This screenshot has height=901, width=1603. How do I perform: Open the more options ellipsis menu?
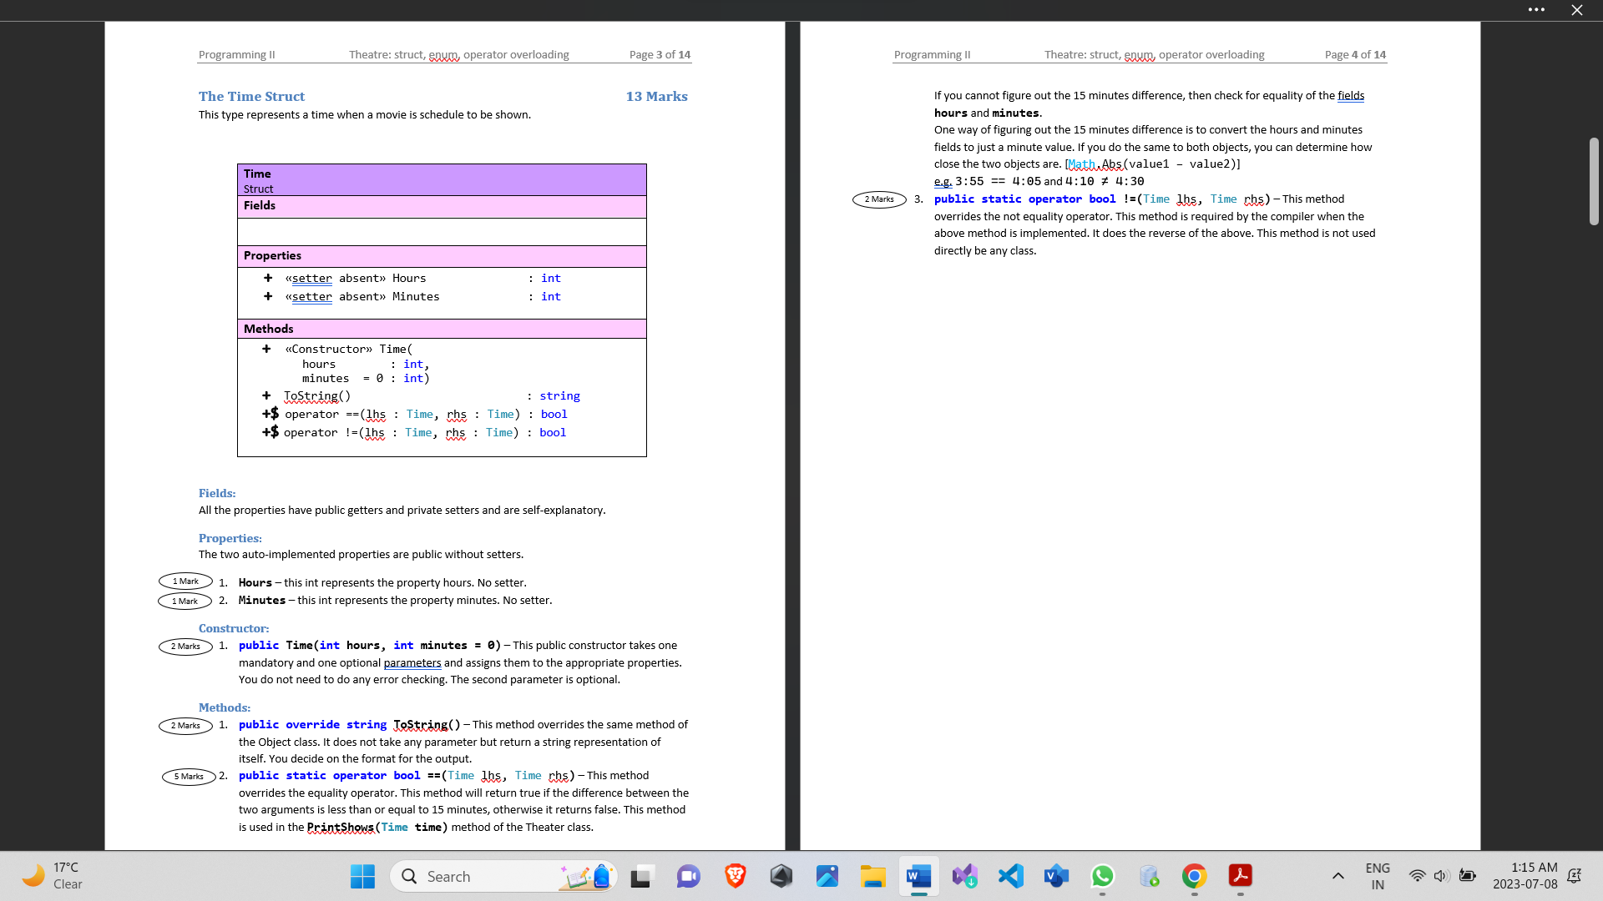(1536, 10)
